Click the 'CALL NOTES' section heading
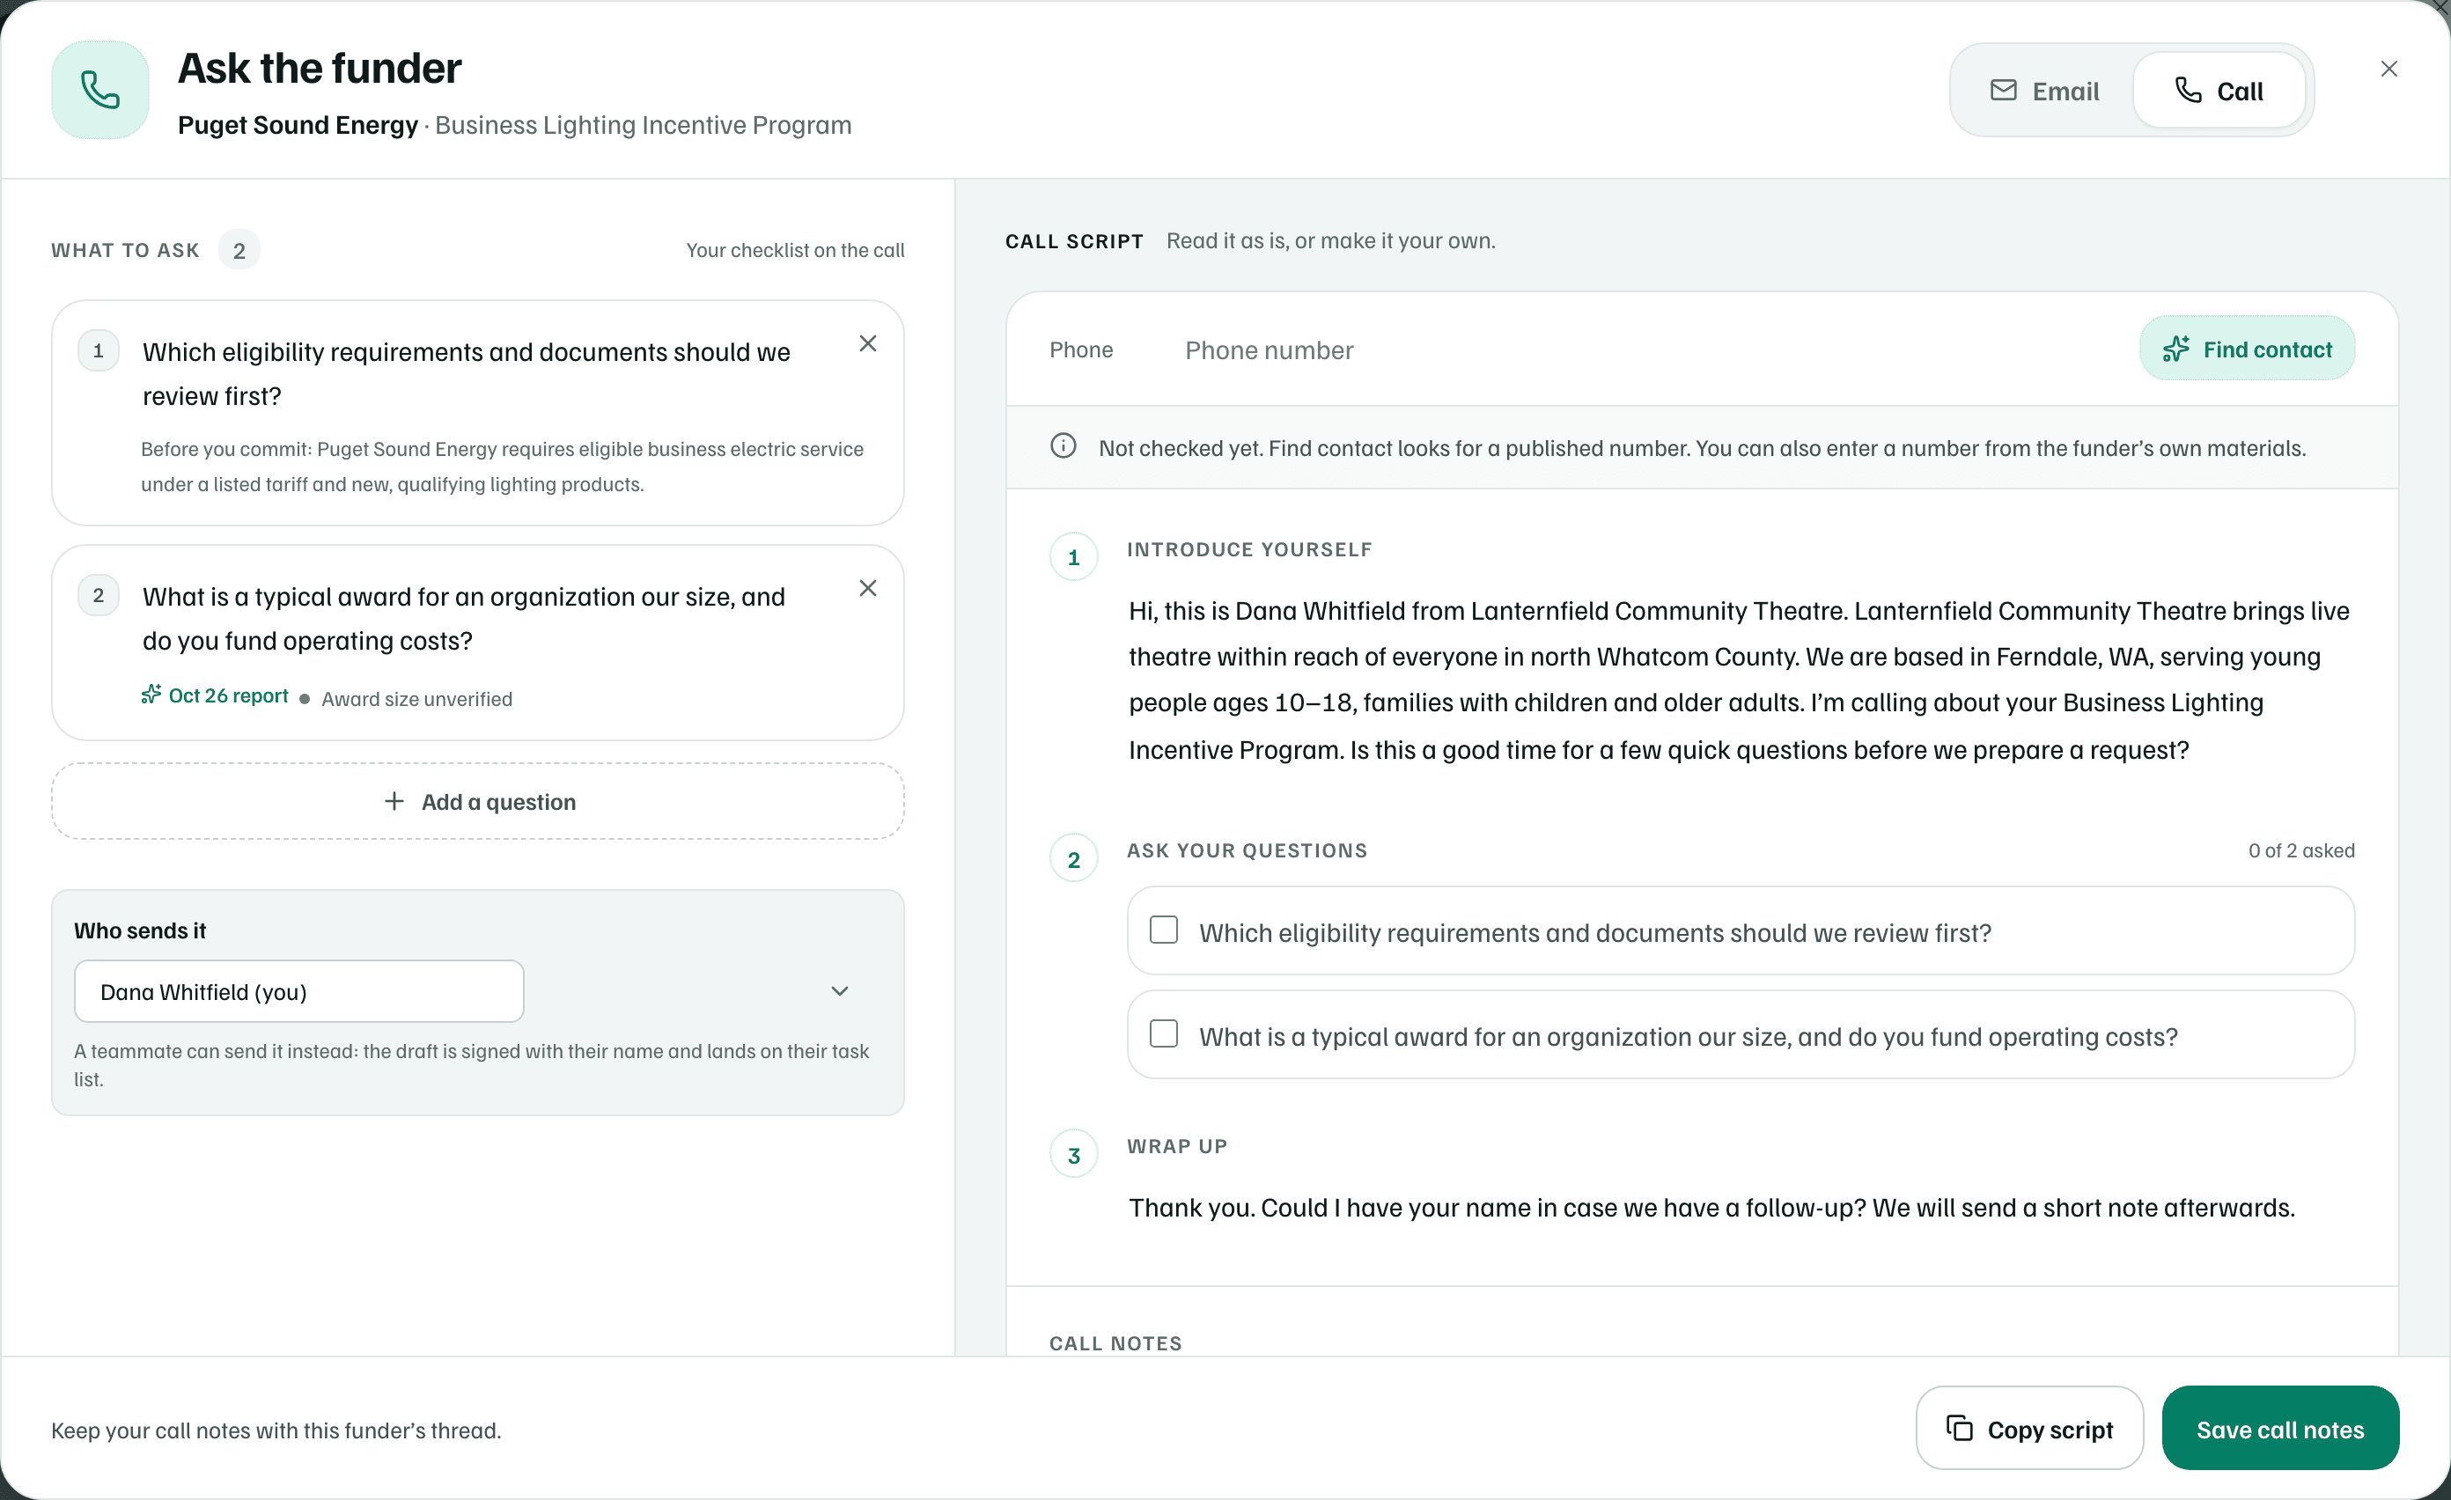The image size is (2451, 1500). 1116,1342
